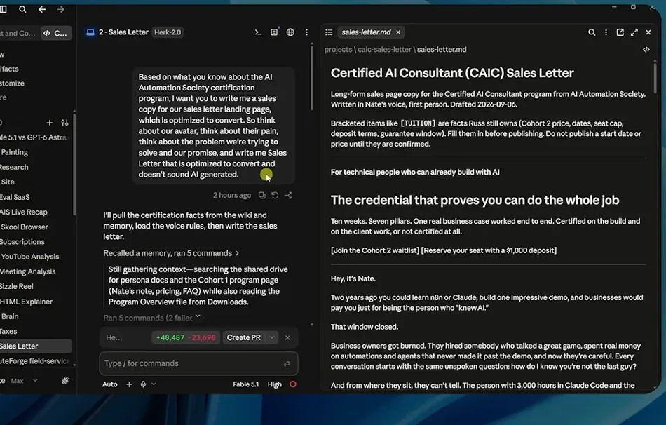This screenshot has width=666, height=425.
Task: Open search from the top-left magnifier icon
Action: point(22,9)
